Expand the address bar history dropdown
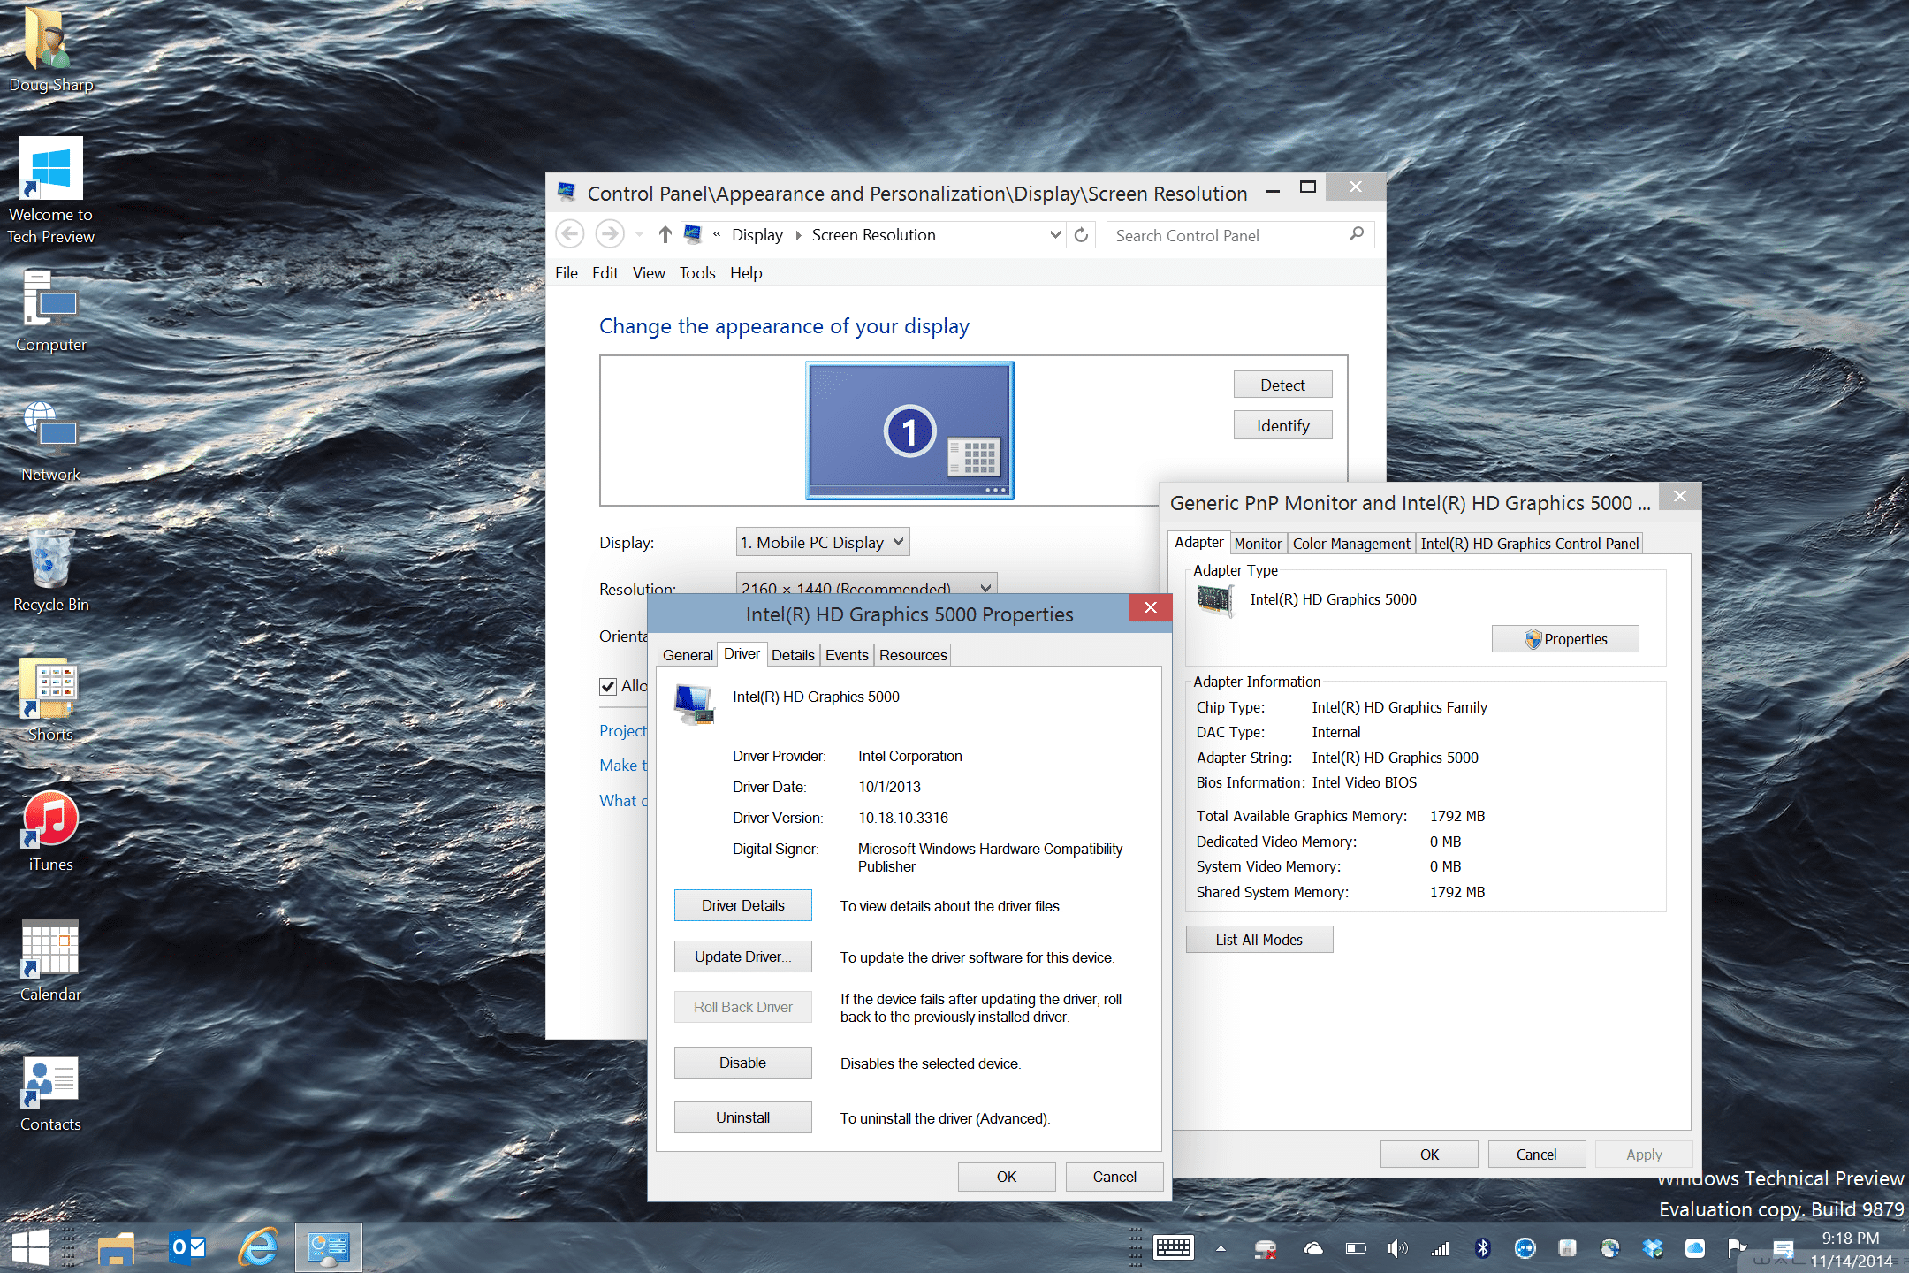Image resolution: width=1909 pixels, height=1273 pixels. (x=1055, y=234)
